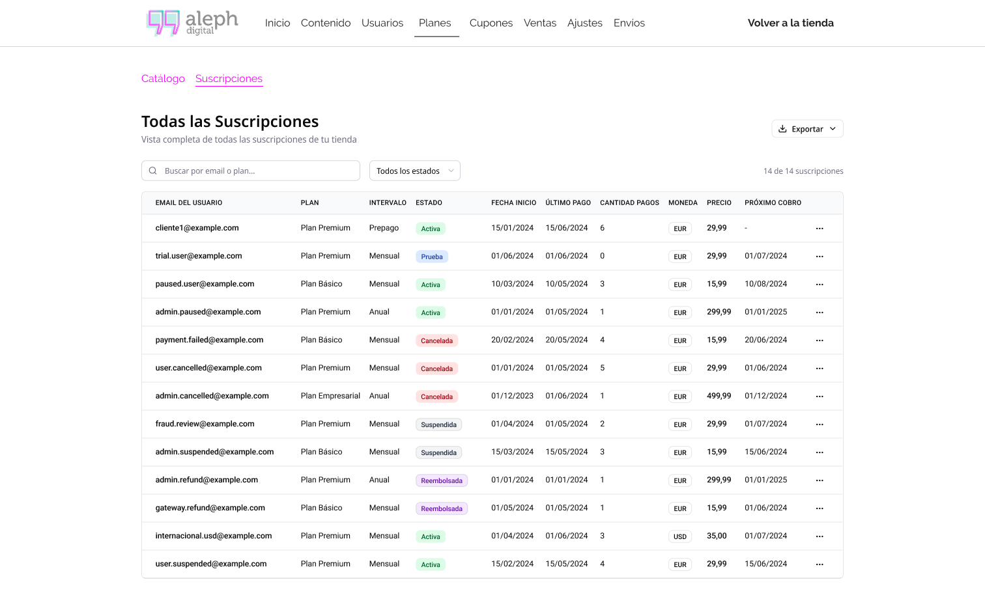Screen dimensions: 985x597
Task: Open actions menu for cliente1@example.com row
Action: click(x=820, y=229)
